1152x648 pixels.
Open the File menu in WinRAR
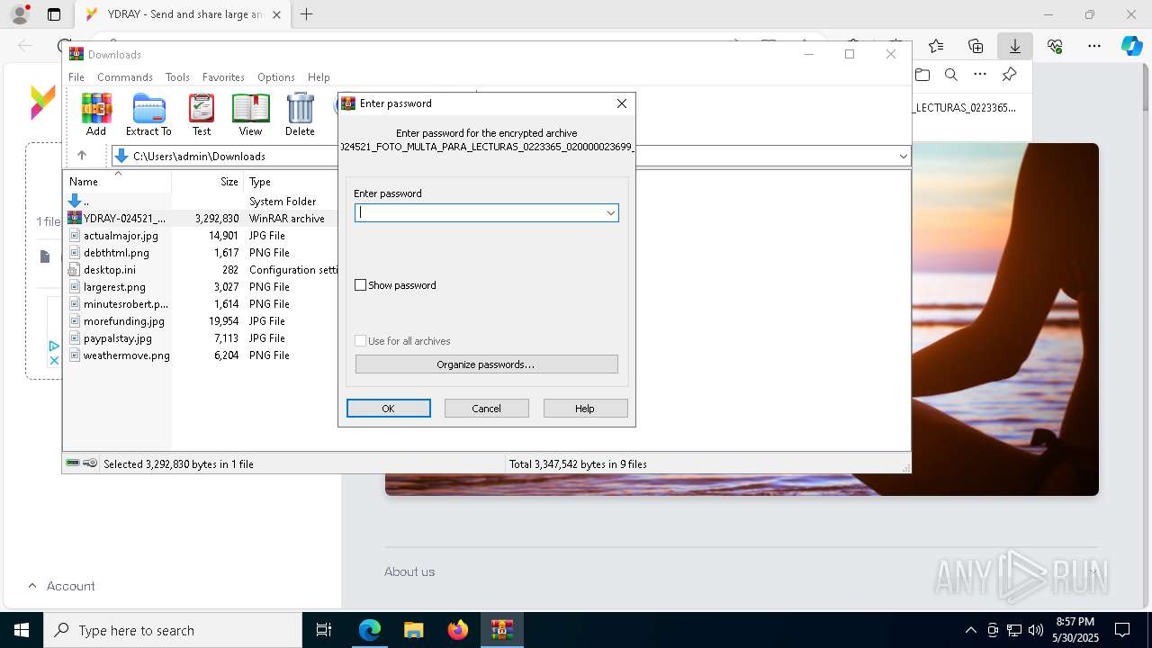pyautogui.click(x=76, y=77)
